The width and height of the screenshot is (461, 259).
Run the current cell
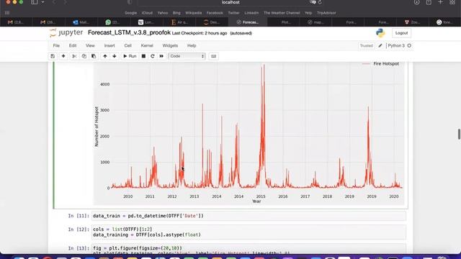(130, 56)
